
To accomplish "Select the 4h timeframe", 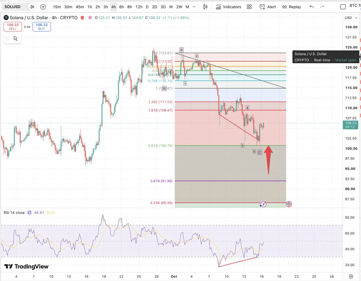I will (x=113, y=7).
